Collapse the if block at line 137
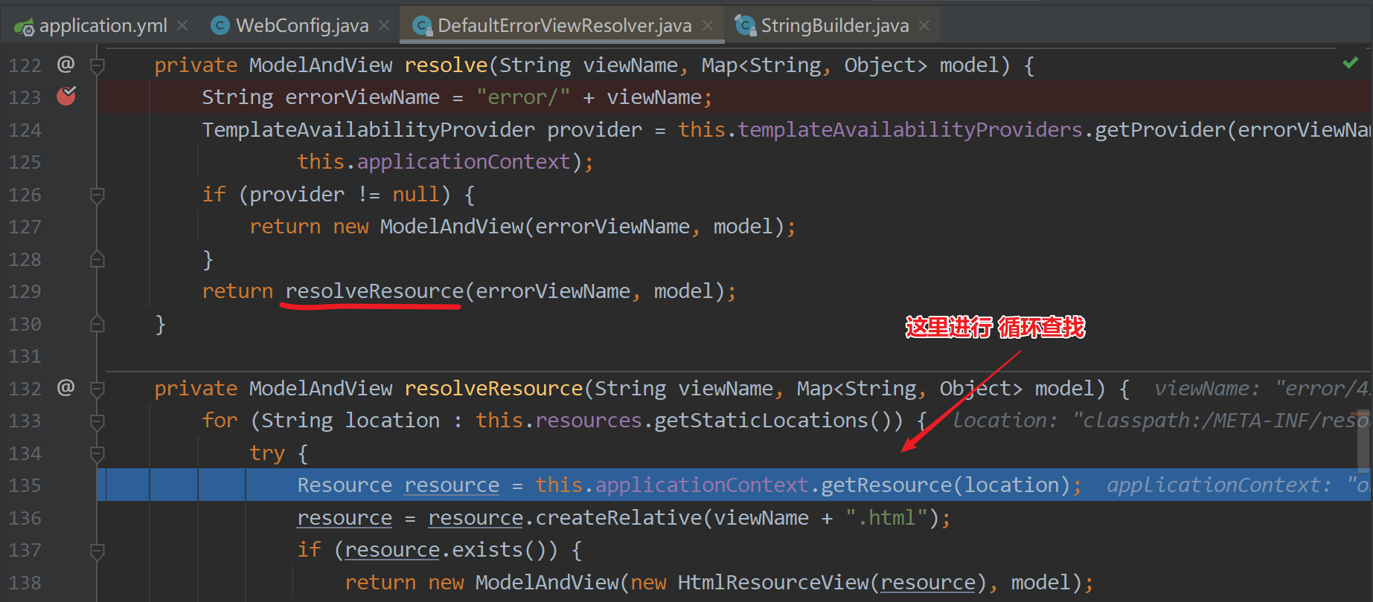The image size is (1373, 602). (x=97, y=551)
